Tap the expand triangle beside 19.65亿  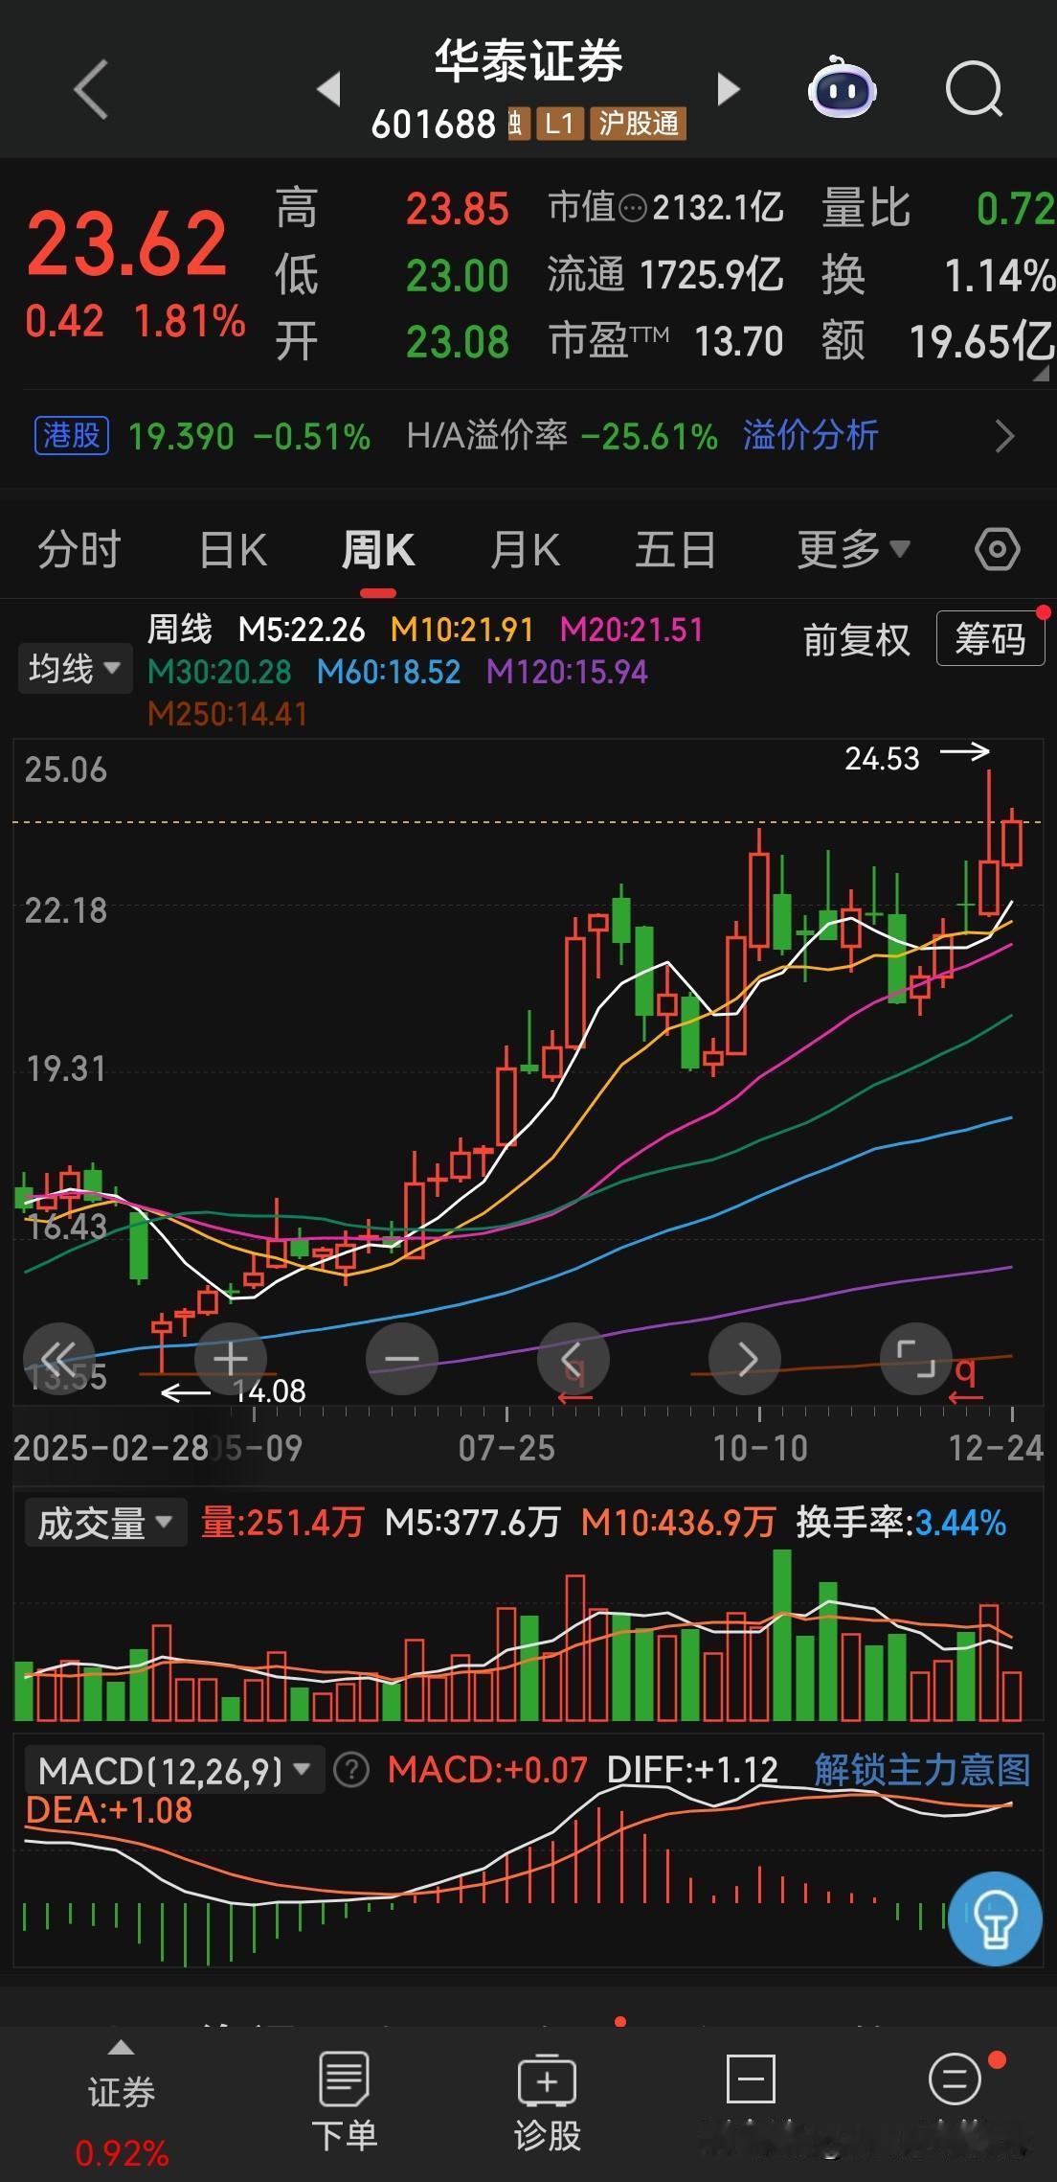click(1041, 375)
